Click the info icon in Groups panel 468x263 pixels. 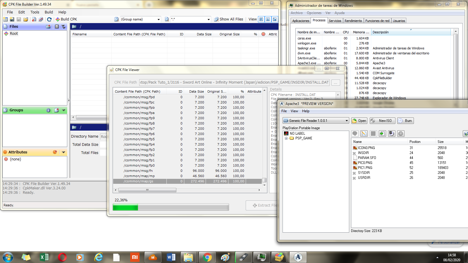(x=48, y=110)
